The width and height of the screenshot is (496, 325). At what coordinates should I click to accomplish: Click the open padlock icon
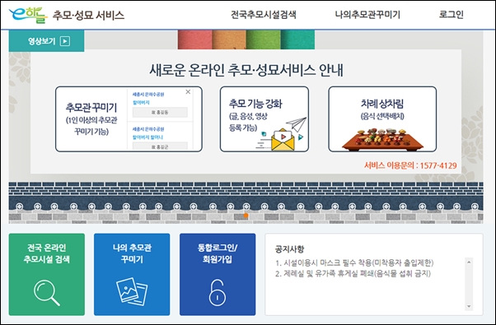point(218,292)
